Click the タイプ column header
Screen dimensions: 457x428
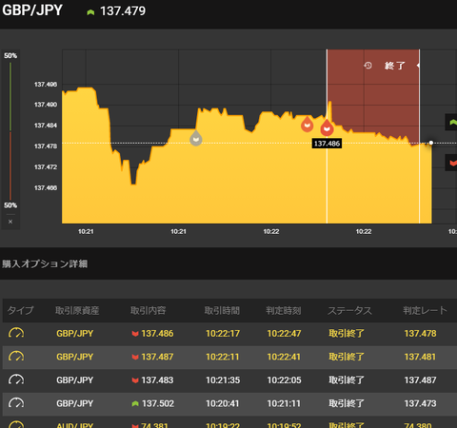click(x=20, y=310)
